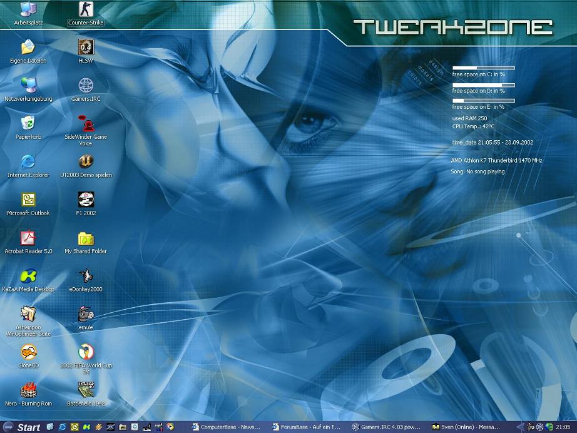Open Acrobat Reader 5.0
577x433 pixels.
[28, 242]
